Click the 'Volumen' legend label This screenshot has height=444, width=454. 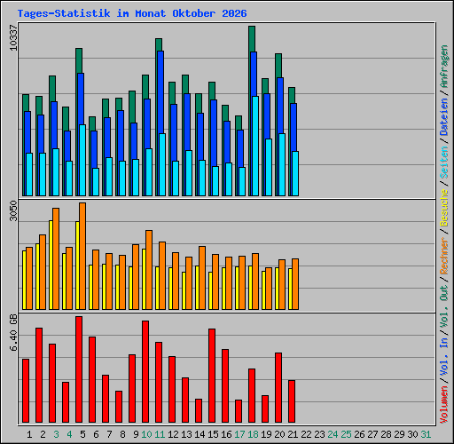444,405
